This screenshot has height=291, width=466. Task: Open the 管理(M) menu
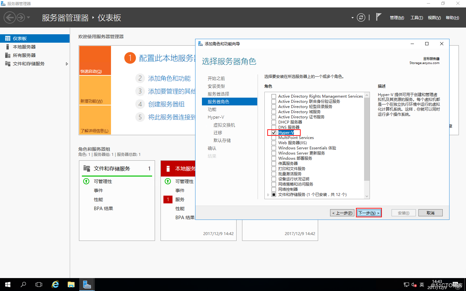[397, 18]
